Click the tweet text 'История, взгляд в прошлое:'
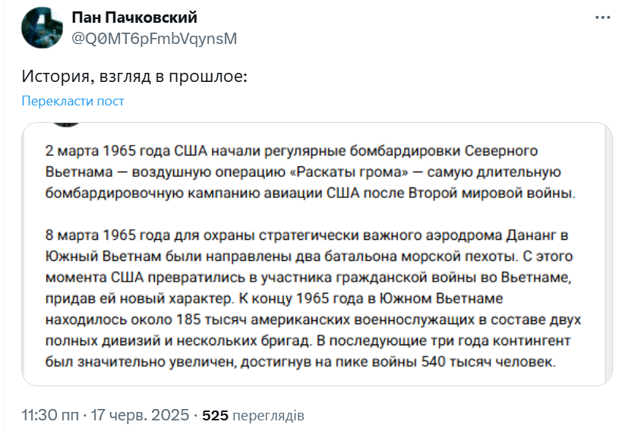This screenshot has width=625, height=431. tap(134, 76)
